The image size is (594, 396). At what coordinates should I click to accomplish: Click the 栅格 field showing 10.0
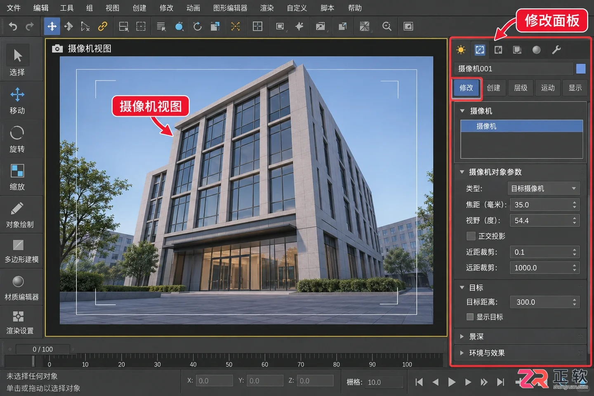tap(384, 382)
